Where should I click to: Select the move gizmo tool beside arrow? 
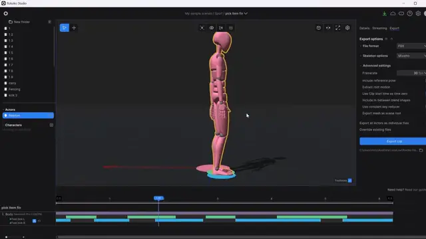pos(74,28)
